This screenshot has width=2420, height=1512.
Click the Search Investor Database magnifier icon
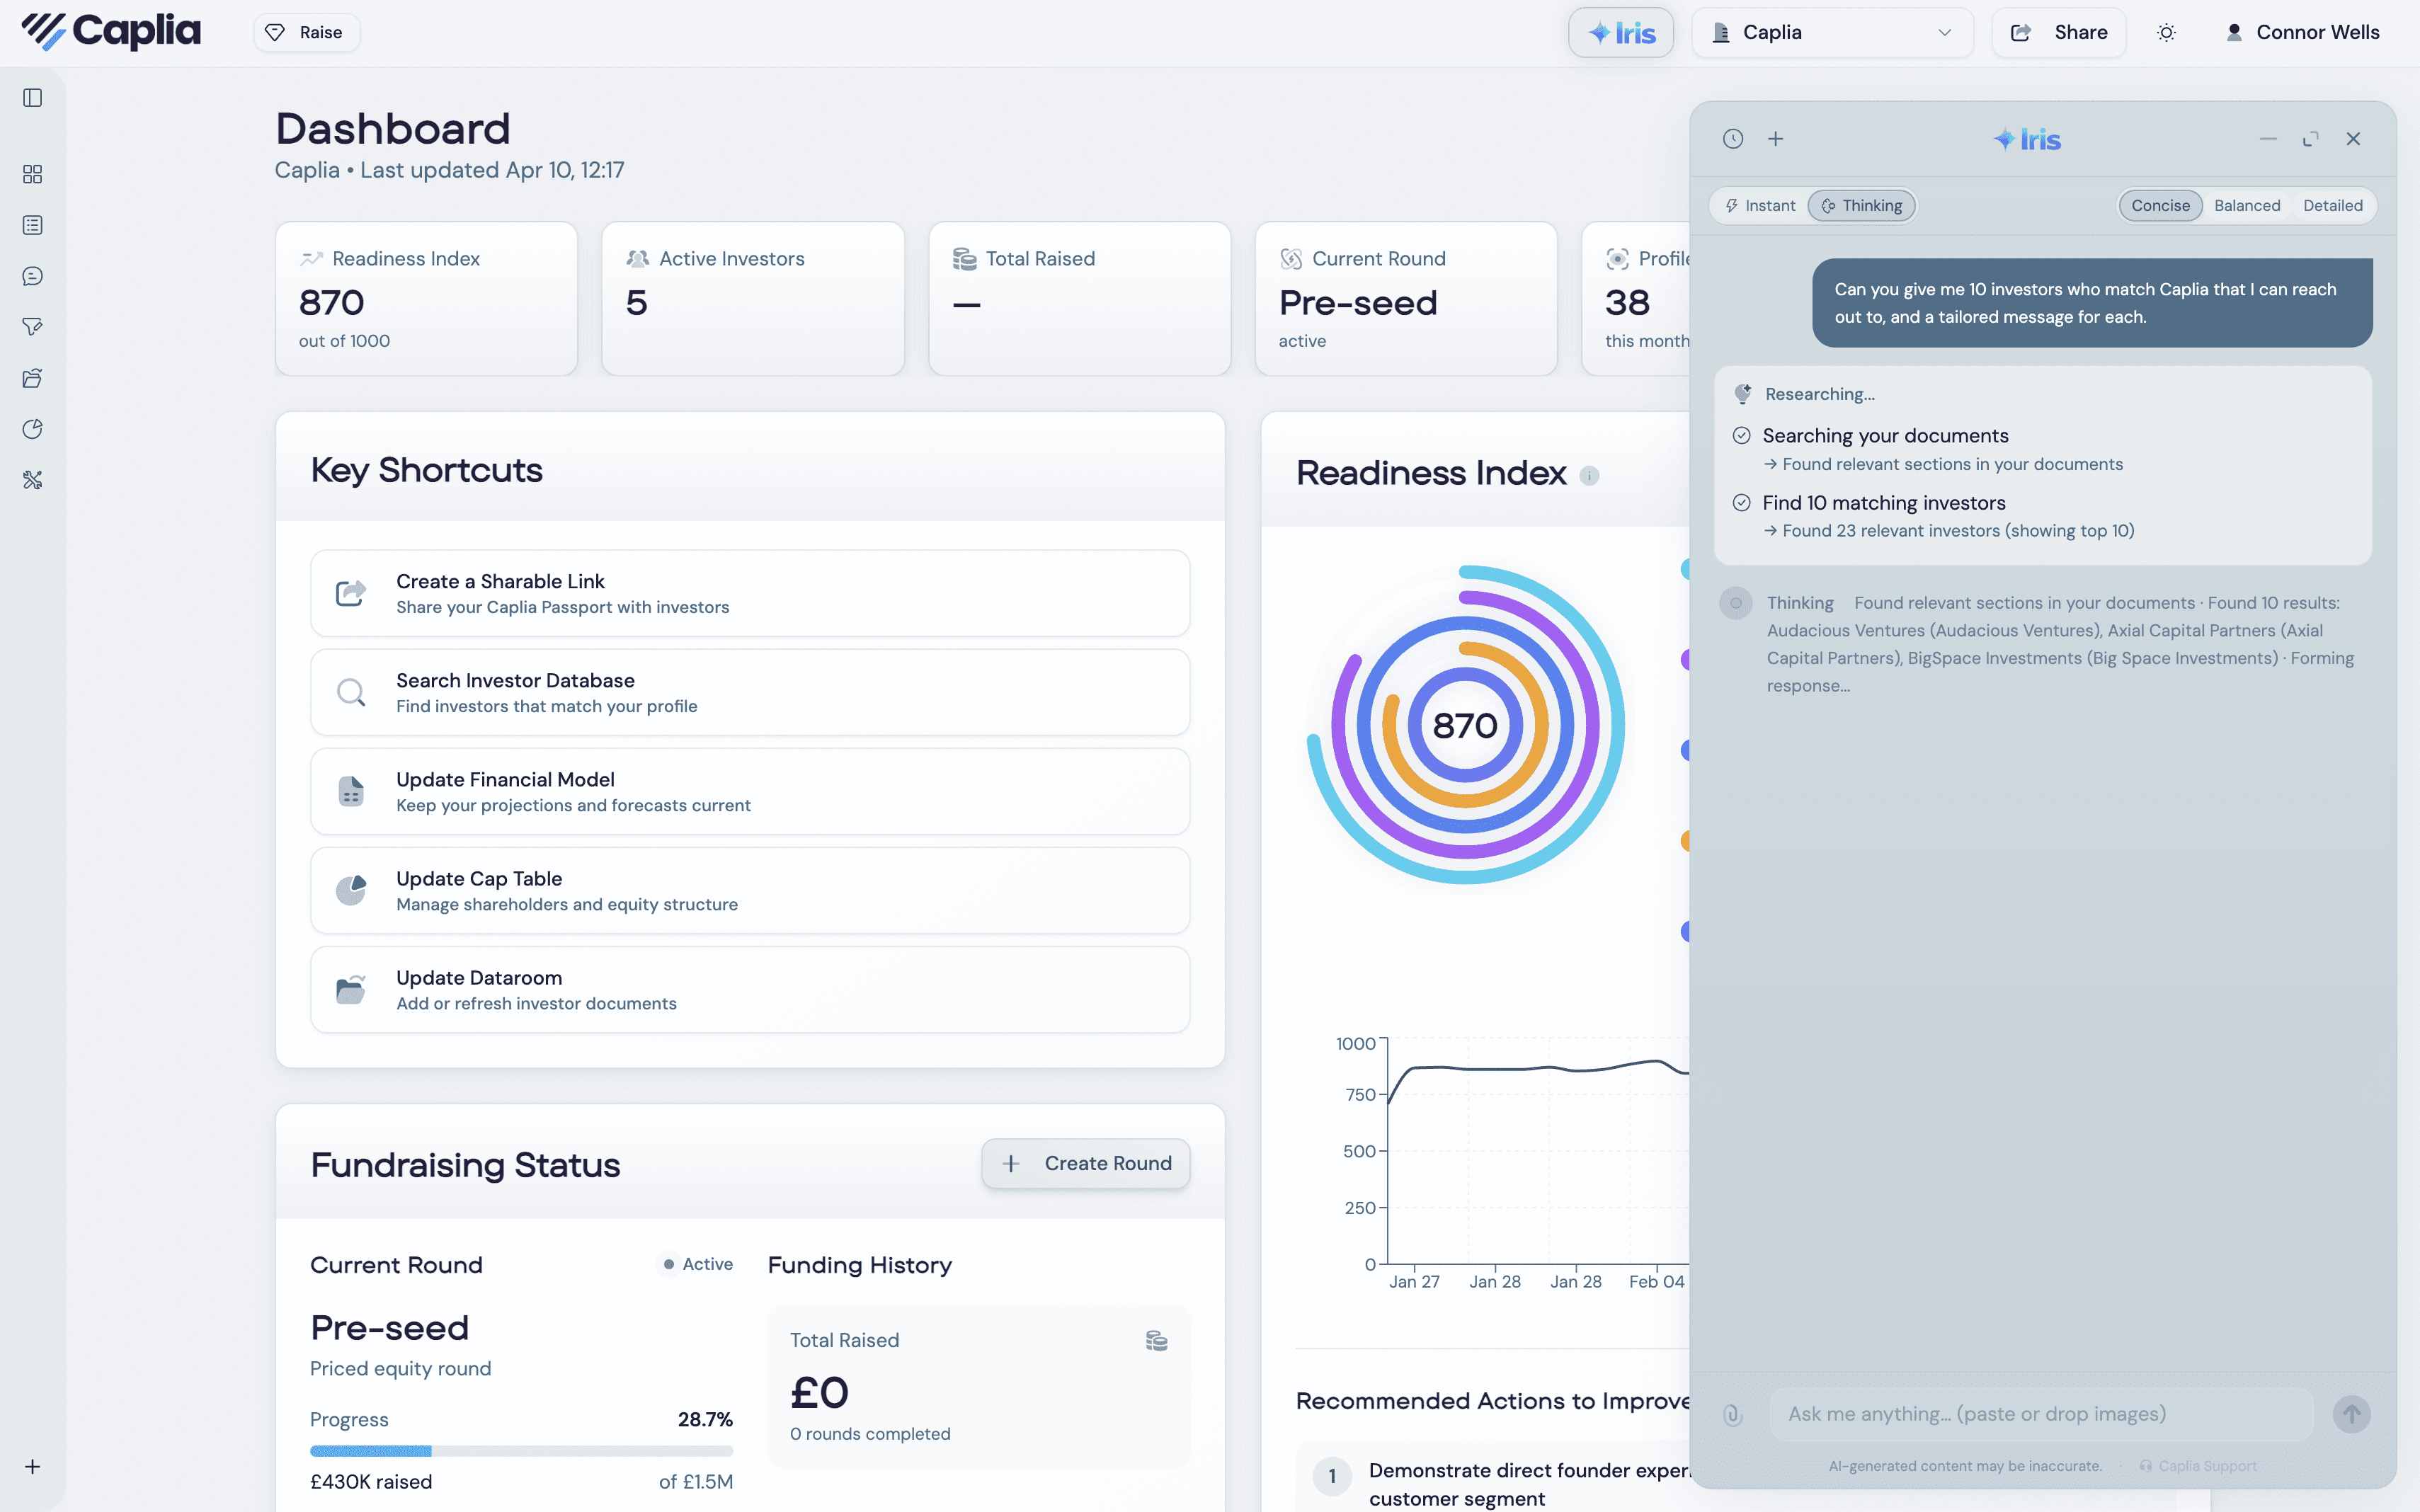pos(351,692)
